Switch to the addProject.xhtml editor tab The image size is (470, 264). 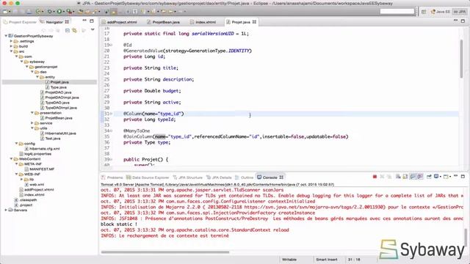pyautogui.click(x=119, y=22)
